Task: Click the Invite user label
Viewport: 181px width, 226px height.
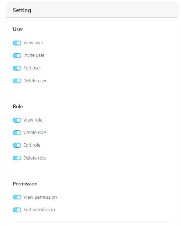Action: pos(34,55)
